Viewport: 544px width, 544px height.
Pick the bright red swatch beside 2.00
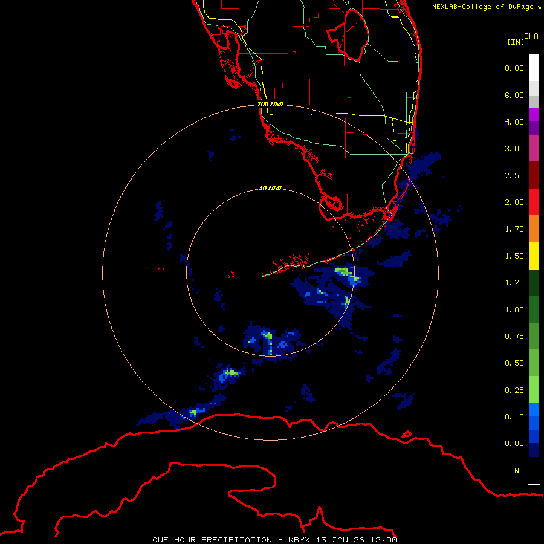(x=534, y=202)
